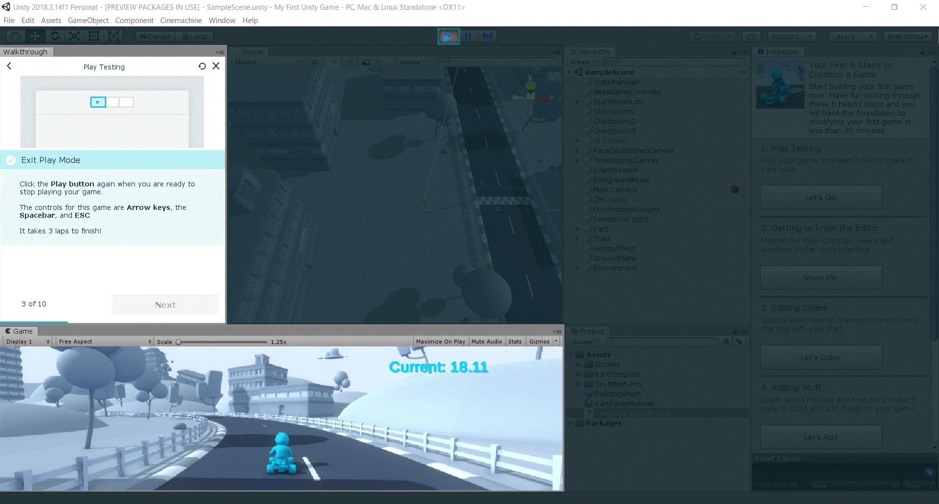Image resolution: width=939 pixels, height=504 pixels.
Task: Toggle Mute Audio in Game view
Action: (x=486, y=342)
